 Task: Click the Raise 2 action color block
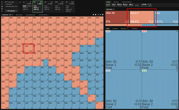(x=142, y=17)
